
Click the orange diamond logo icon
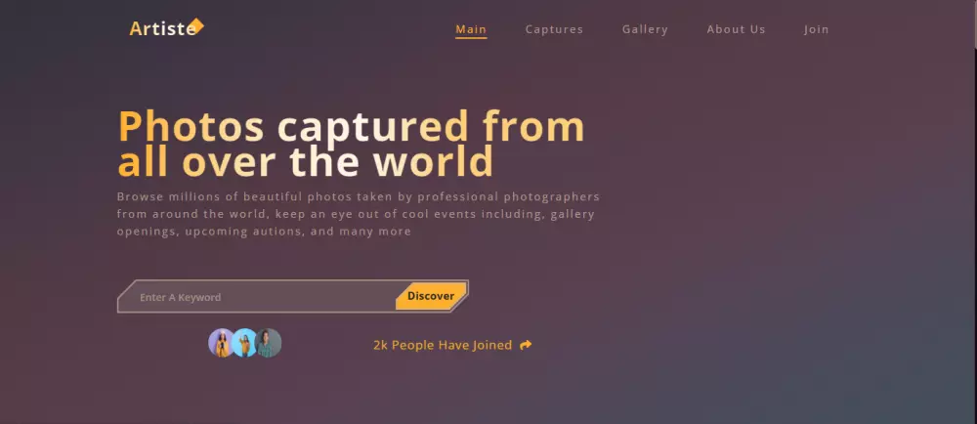pos(197,25)
